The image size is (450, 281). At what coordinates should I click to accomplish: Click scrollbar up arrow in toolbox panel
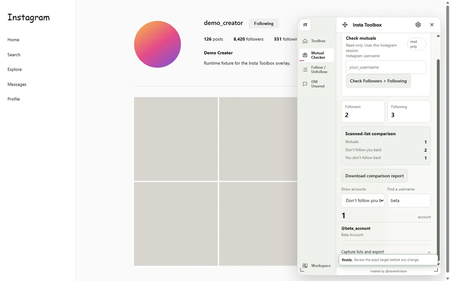(438, 36)
